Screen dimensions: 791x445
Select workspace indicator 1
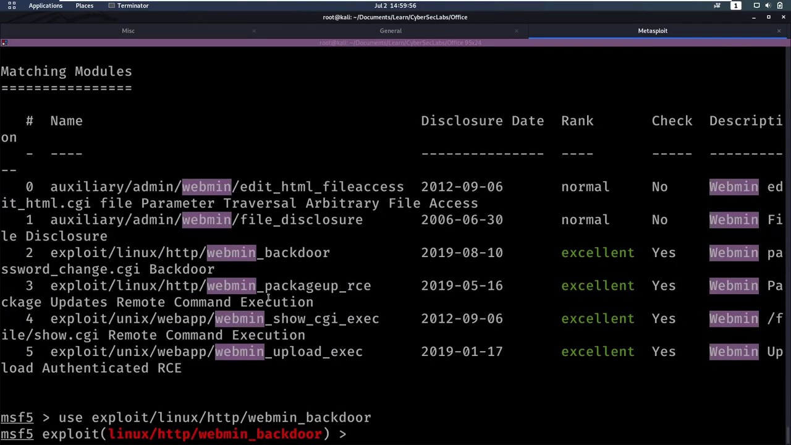(x=735, y=6)
